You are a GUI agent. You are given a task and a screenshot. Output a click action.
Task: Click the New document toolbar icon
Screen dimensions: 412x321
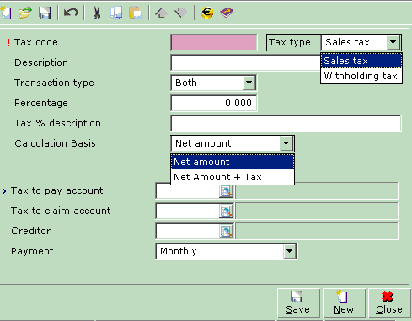6,13
